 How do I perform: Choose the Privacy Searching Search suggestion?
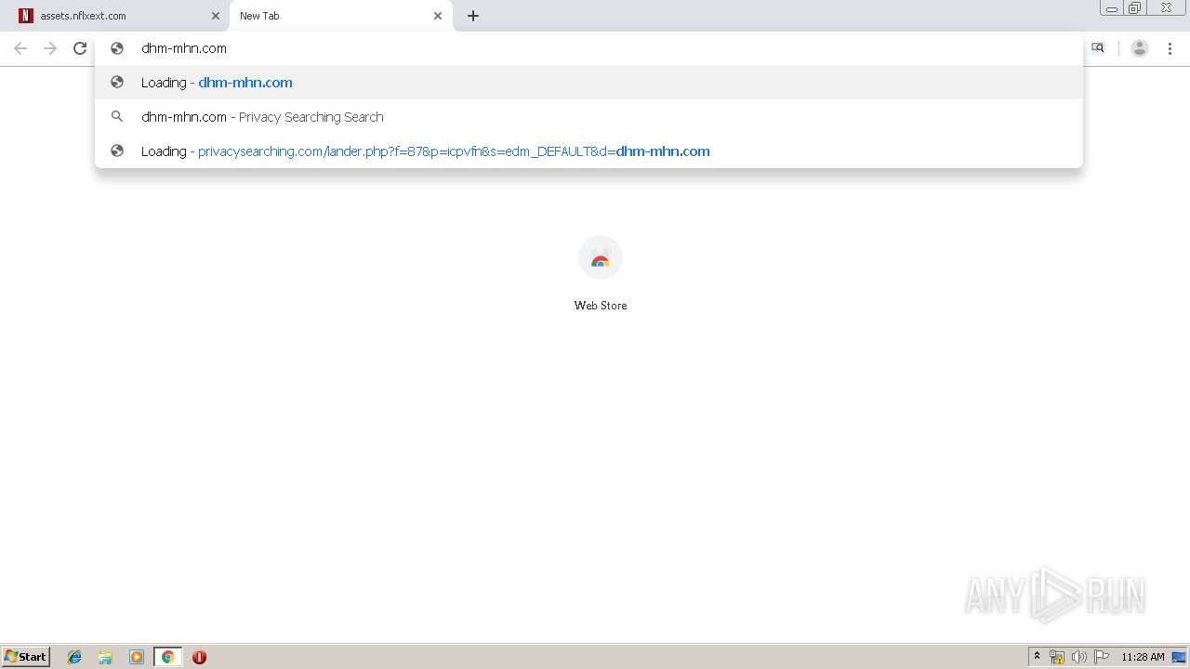pyautogui.click(x=588, y=117)
